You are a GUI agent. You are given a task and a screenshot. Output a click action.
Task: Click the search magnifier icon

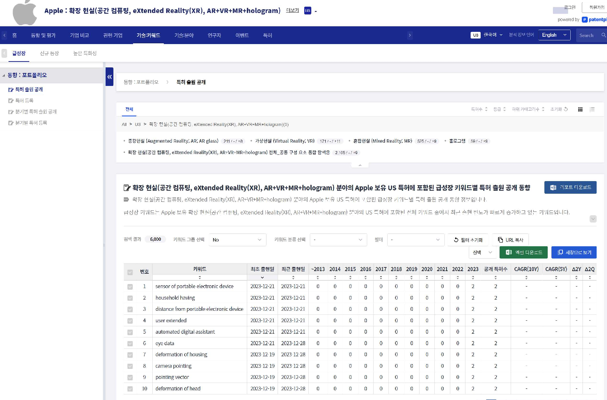603,35
